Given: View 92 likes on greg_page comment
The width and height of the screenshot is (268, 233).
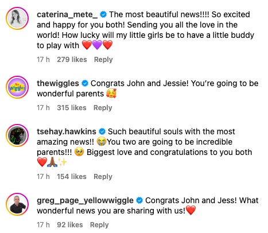Looking at the screenshot, I should [x=70, y=225].
